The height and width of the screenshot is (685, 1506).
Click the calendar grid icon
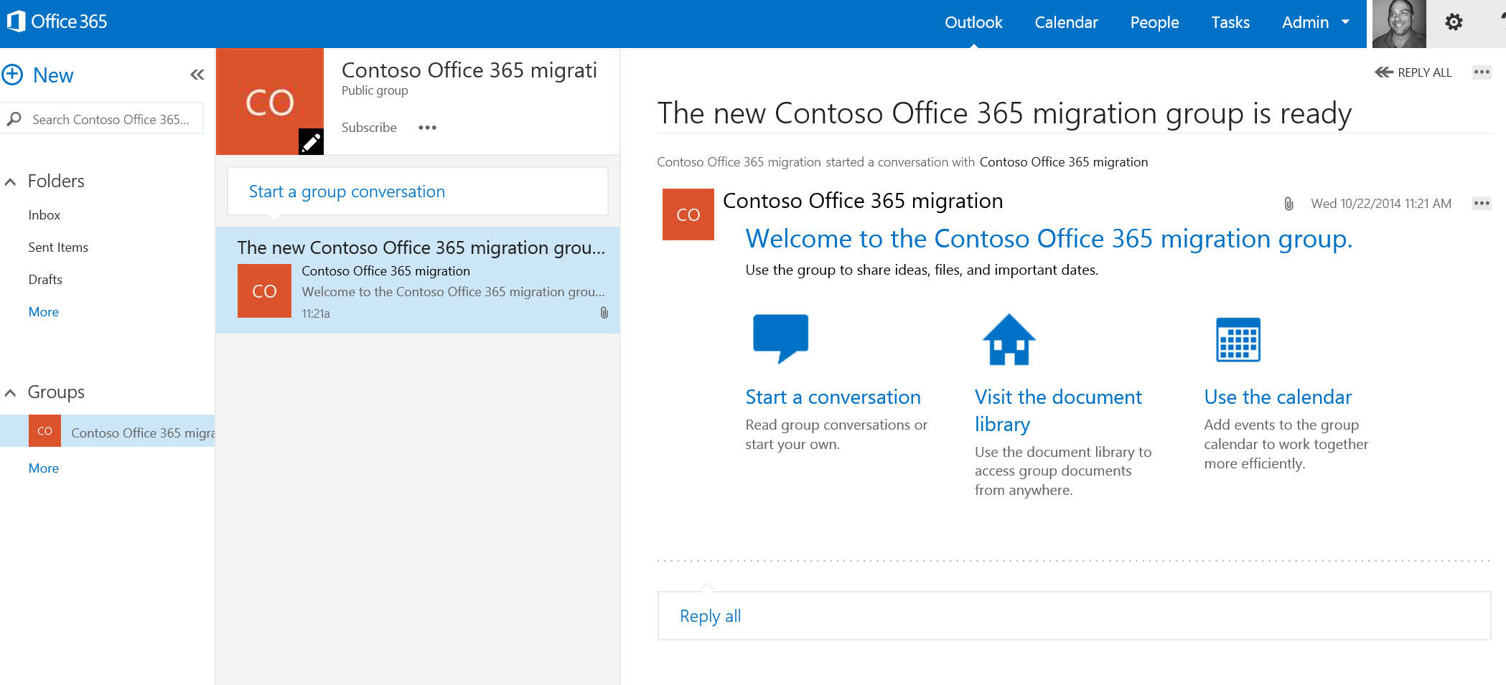point(1238,339)
